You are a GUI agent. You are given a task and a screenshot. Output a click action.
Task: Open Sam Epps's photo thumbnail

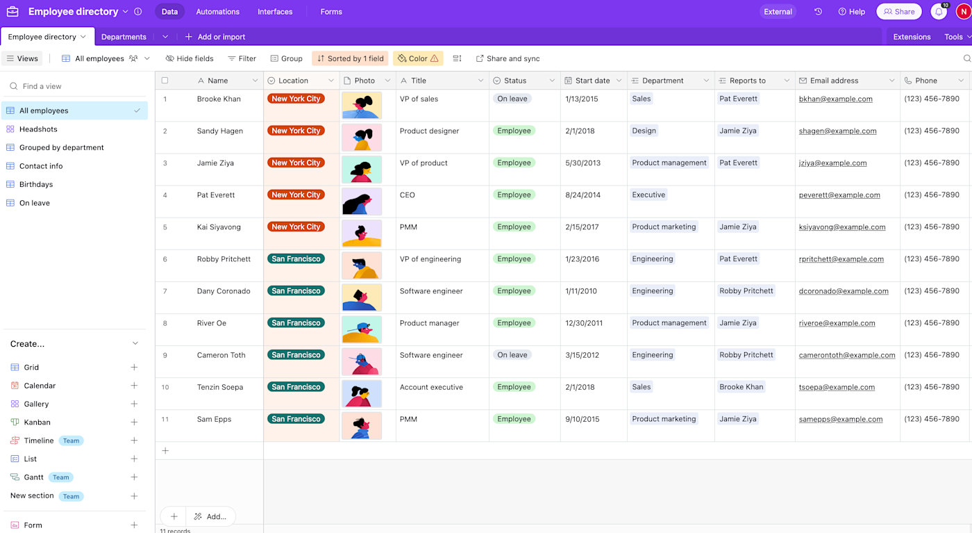tap(362, 426)
